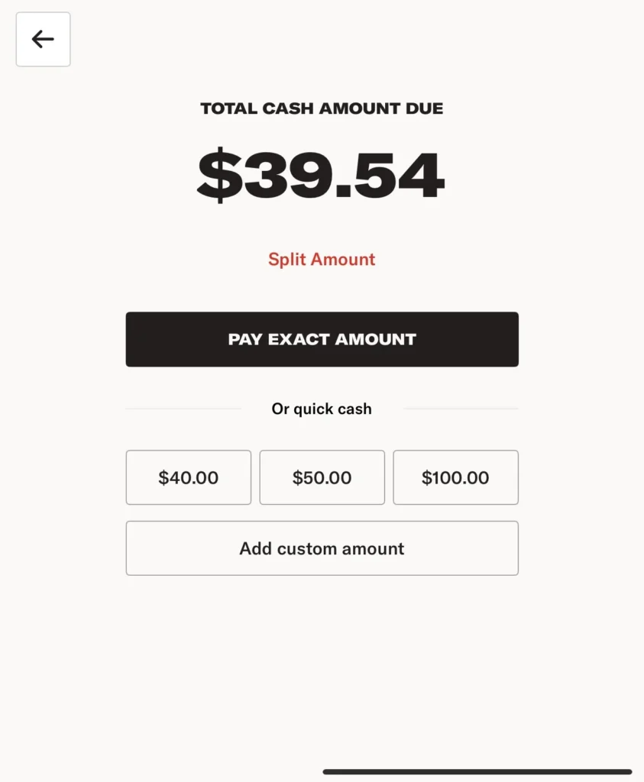Tap the black exact payment button
644x782 pixels.
322,339
